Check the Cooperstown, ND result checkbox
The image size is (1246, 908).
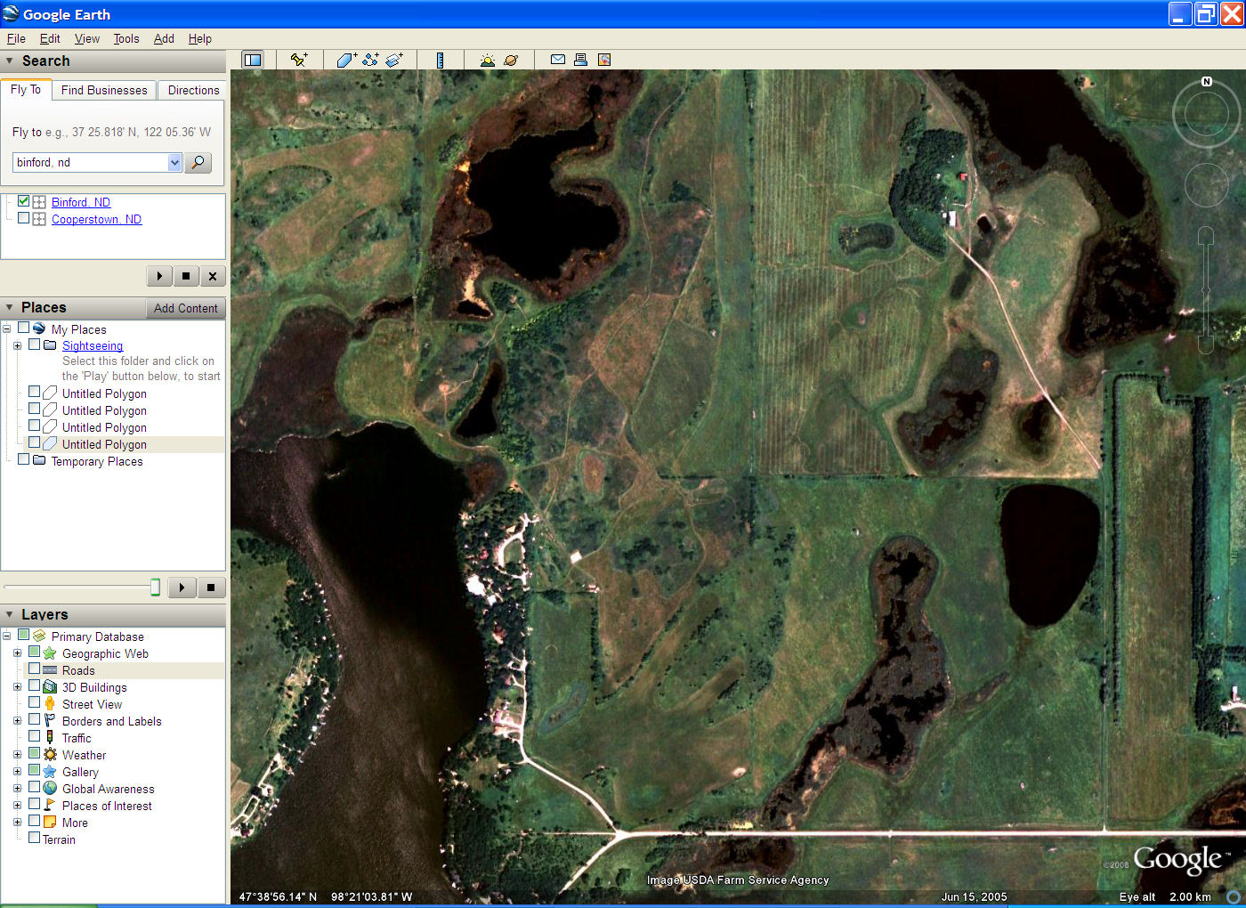tap(24, 218)
